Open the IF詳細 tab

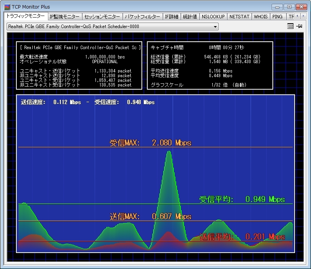point(171,17)
